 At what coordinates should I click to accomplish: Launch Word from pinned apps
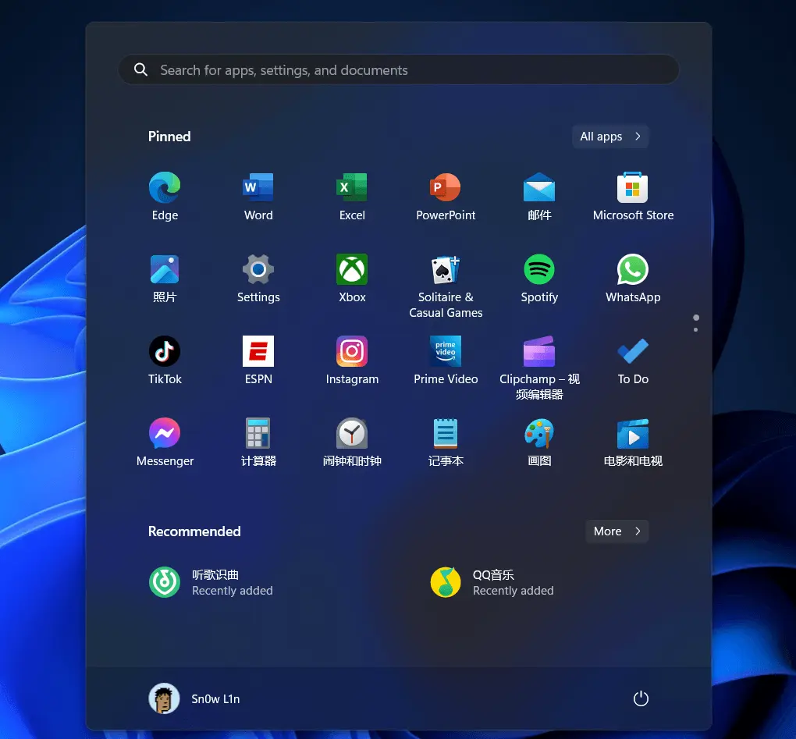(x=258, y=196)
